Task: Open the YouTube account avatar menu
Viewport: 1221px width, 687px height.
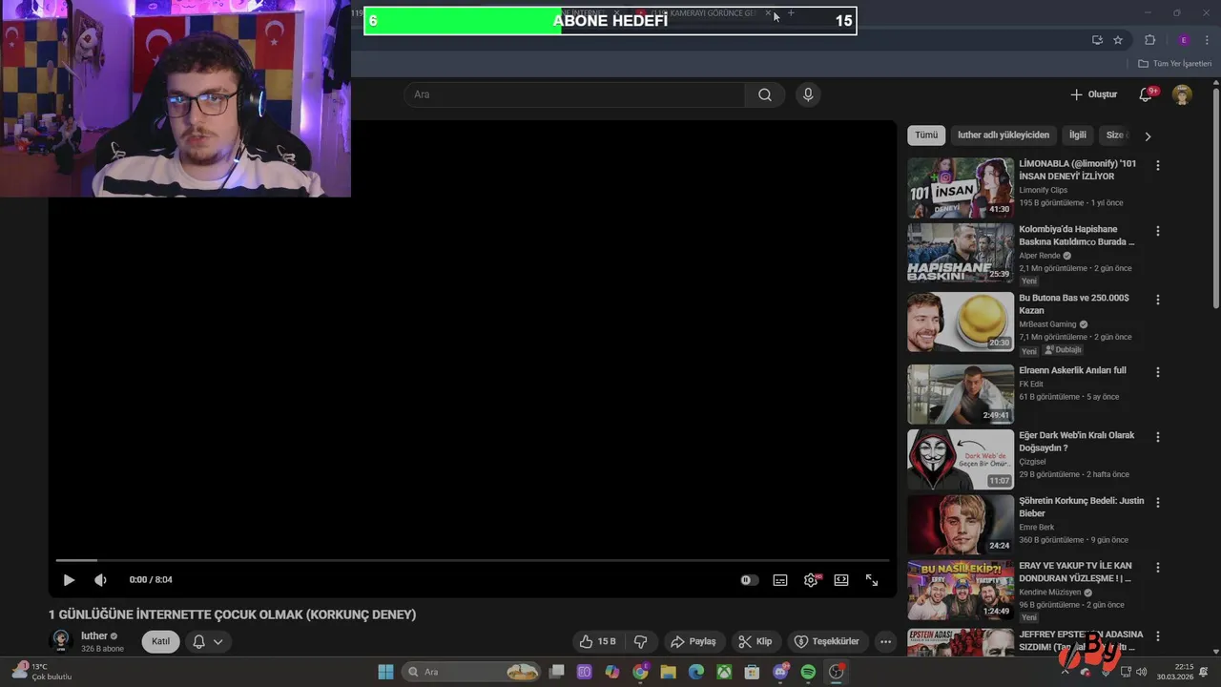Action: click(1182, 94)
